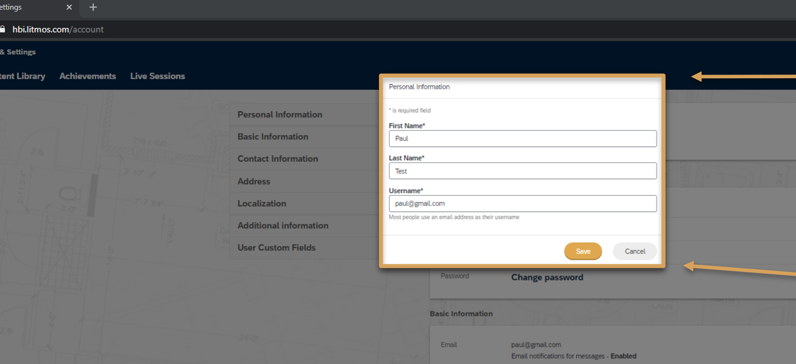The width and height of the screenshot is (796, 364).
Task: Open Live Sessions in the top navigation
Action: point(157,76)
